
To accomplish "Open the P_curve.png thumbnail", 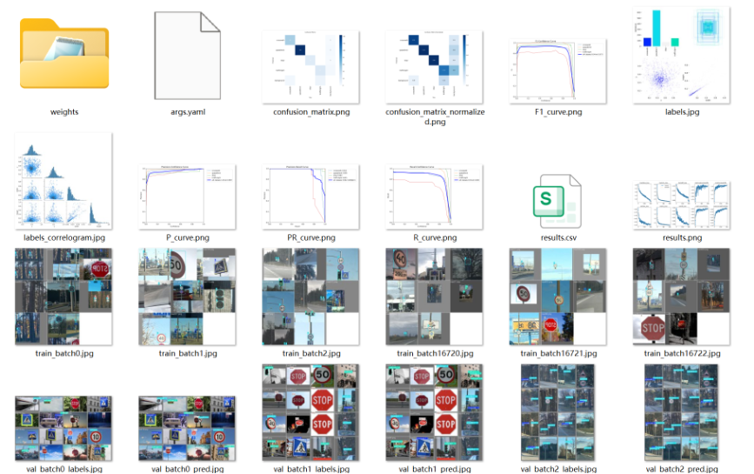I will click(187, 197).
